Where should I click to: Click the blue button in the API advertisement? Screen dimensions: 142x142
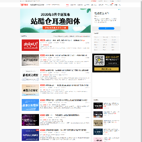coord(106,28)
